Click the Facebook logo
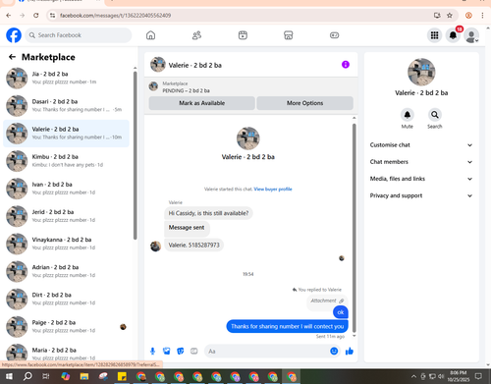 (14, 35)
